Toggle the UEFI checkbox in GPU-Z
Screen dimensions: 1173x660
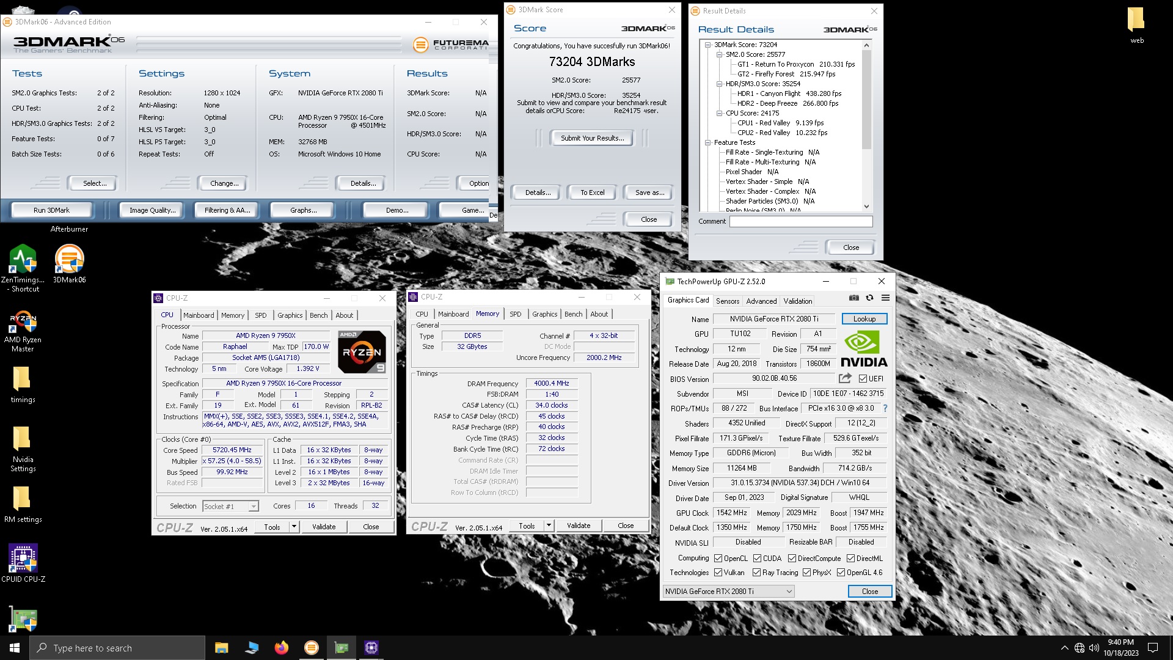point(863,379)
